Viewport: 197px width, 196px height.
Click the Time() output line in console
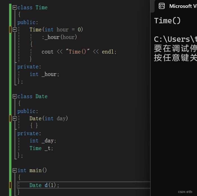(x=167, y=21)
